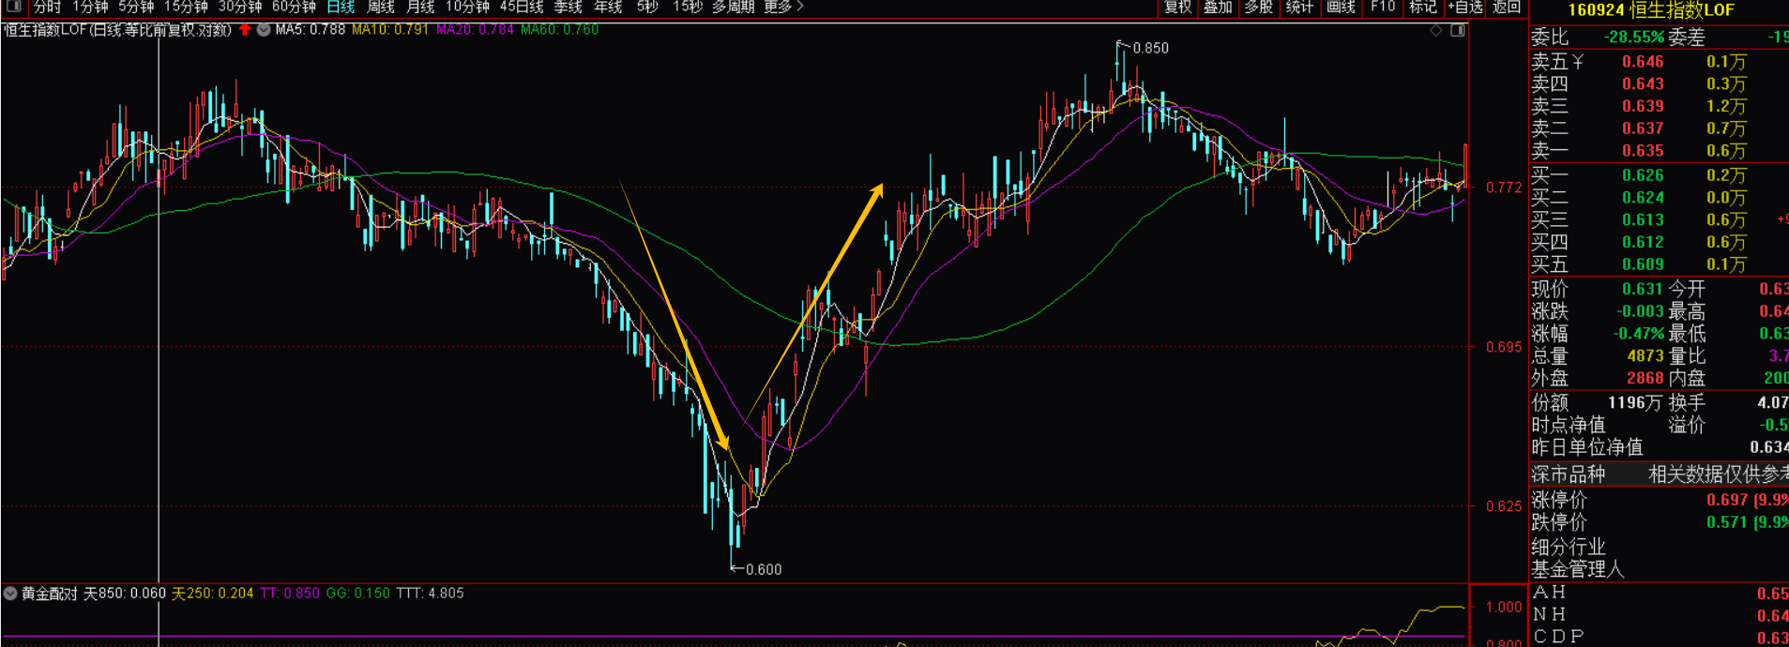Click the 叠加 overlay button
Viewport: 1789px width, 647px height.
(1218, 8)
